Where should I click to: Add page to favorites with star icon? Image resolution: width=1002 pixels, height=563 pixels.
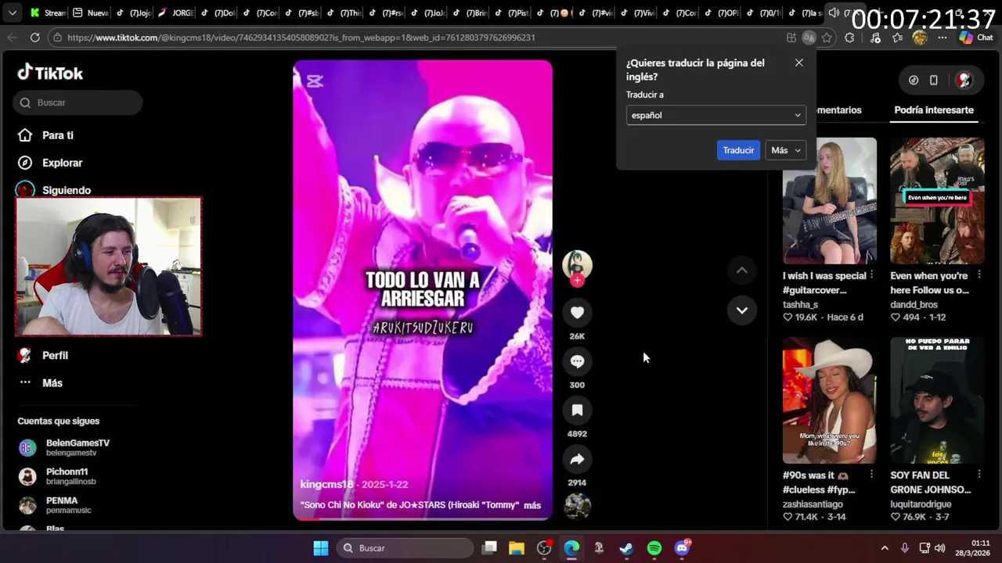pyautogui.click(x=826, y=38)
